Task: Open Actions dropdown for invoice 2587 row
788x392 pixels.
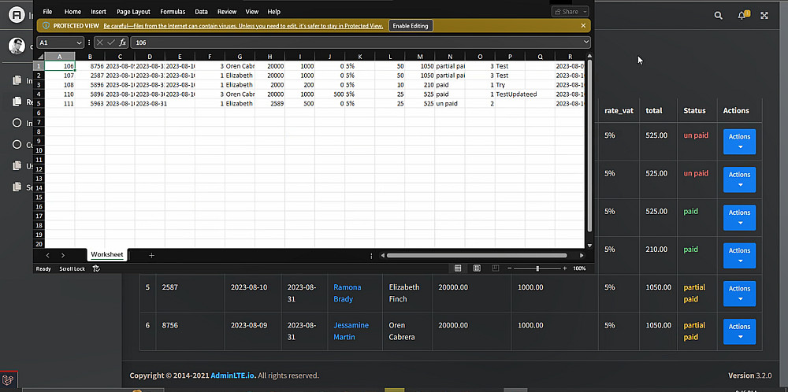Action: tap(739, 294)
